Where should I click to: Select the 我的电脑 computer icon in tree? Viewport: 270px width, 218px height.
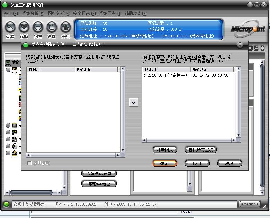pyautogui.click(x=8, y=63)
